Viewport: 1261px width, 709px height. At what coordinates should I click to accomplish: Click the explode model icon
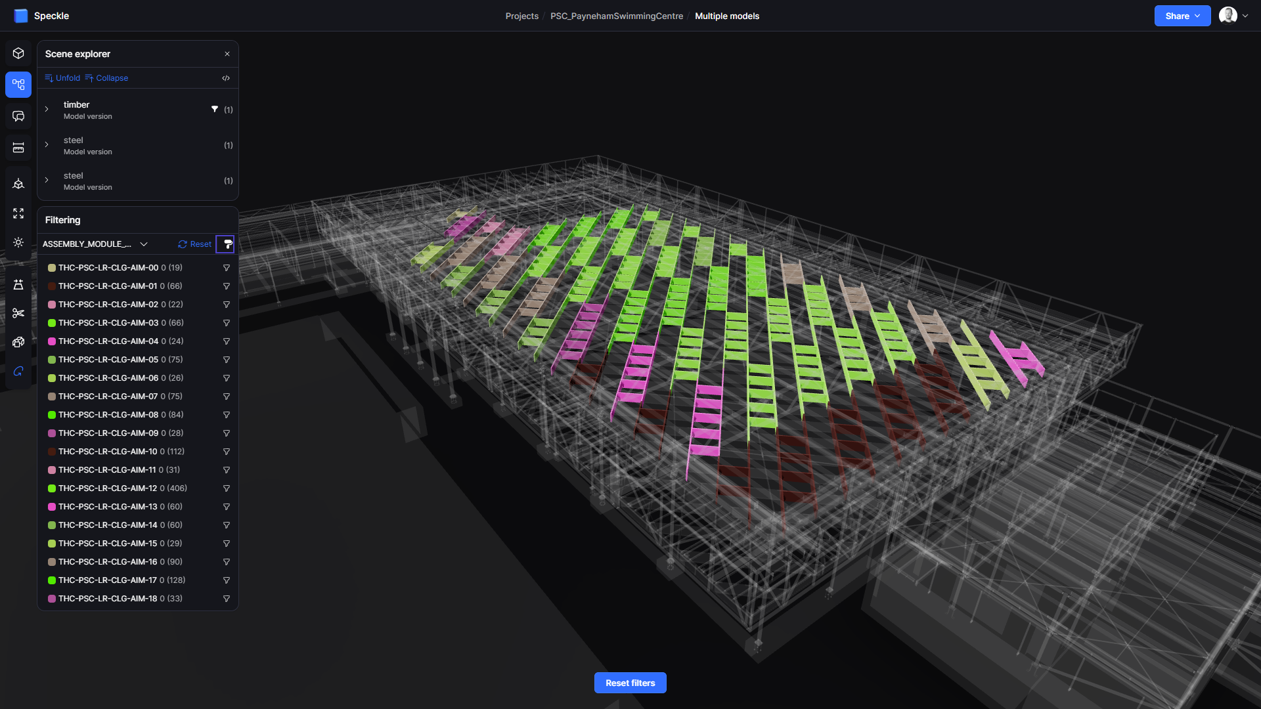[18, 342]
